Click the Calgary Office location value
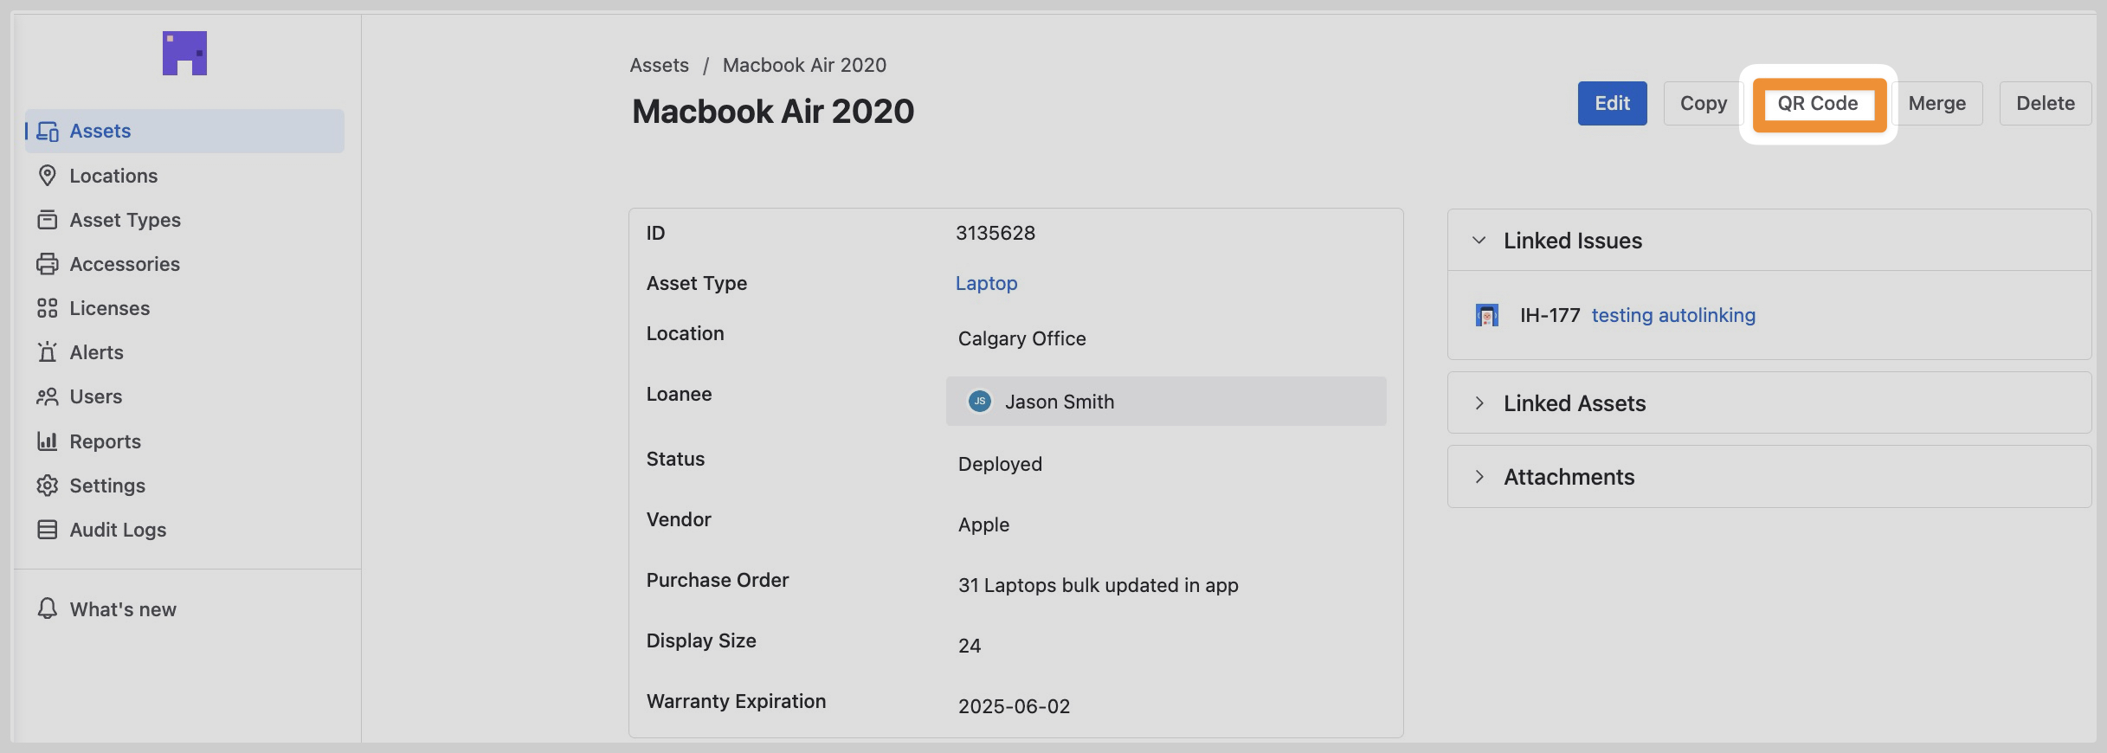This screenshot has height=753, width=2107. [1021, 338]
